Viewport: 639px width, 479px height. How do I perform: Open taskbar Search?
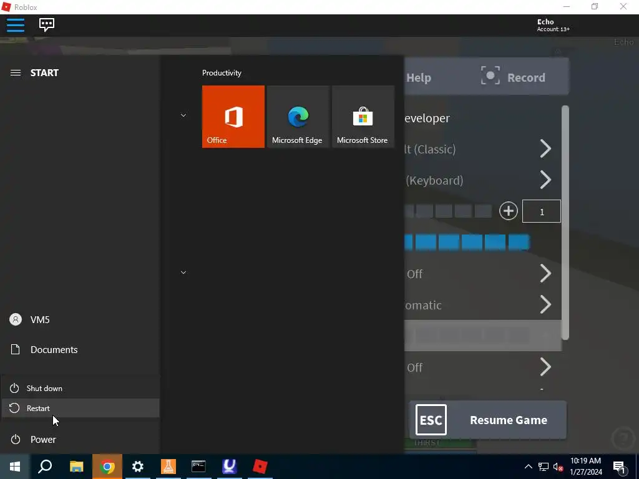click(x=45, y=467)
